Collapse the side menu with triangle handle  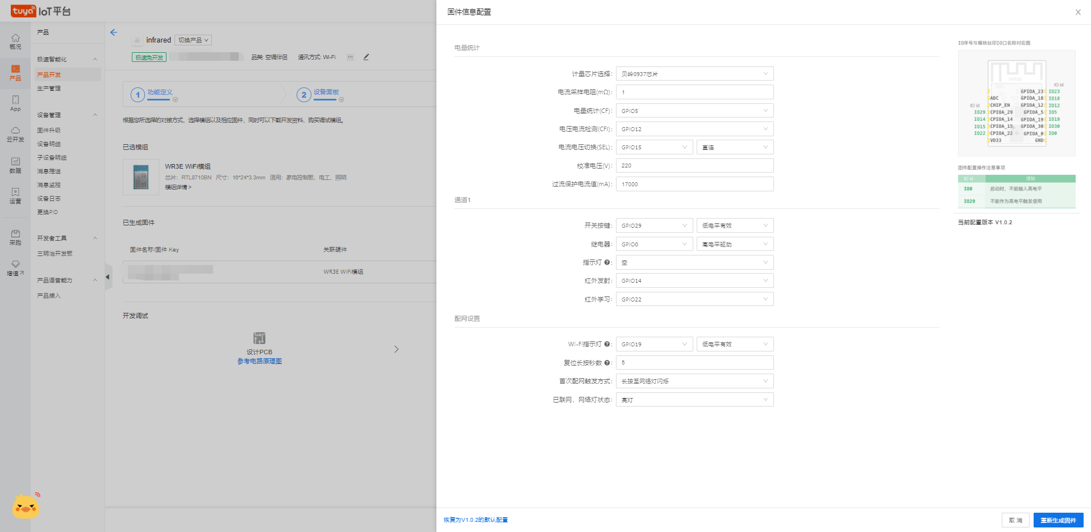[x=108, y=277]
